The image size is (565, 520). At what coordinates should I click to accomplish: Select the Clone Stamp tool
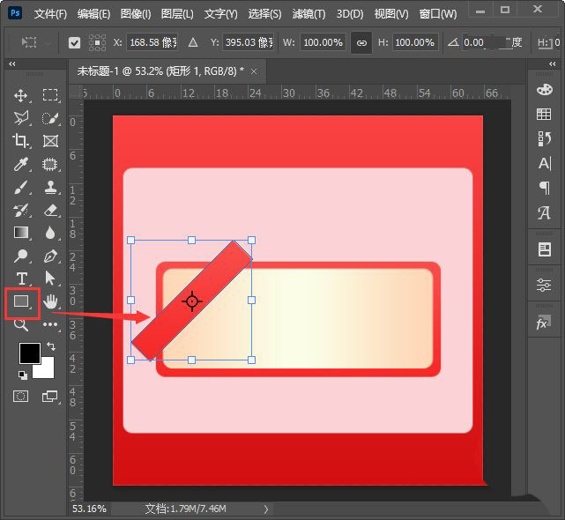coord(50,188)
